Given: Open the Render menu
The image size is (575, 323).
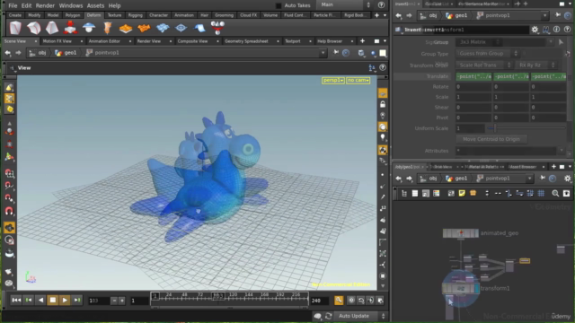Looking at the screenshot, I should (45, 5).
